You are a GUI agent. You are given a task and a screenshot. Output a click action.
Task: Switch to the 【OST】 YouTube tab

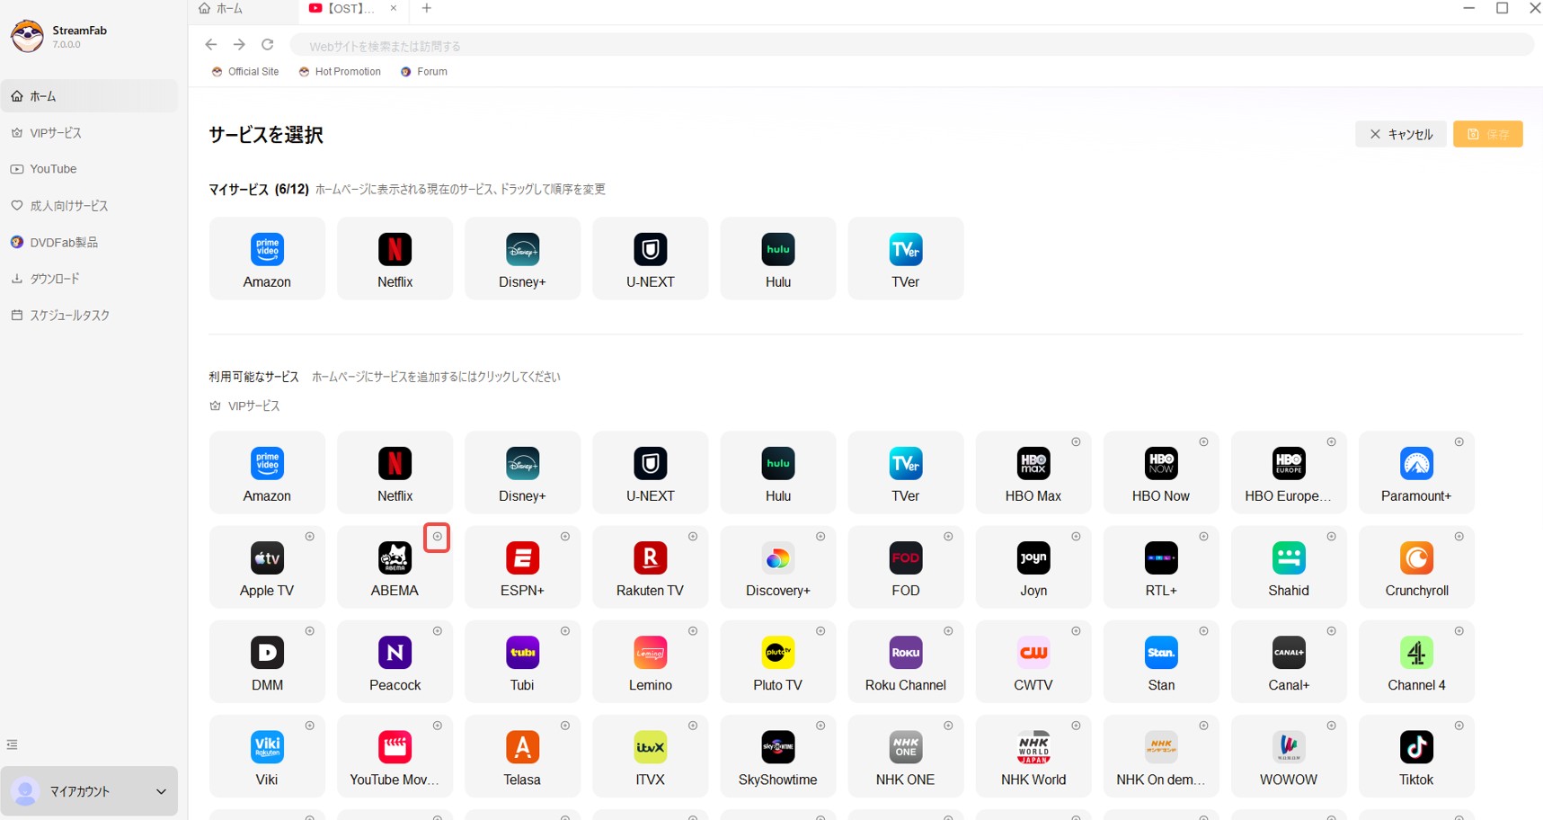tap(350, 9)
